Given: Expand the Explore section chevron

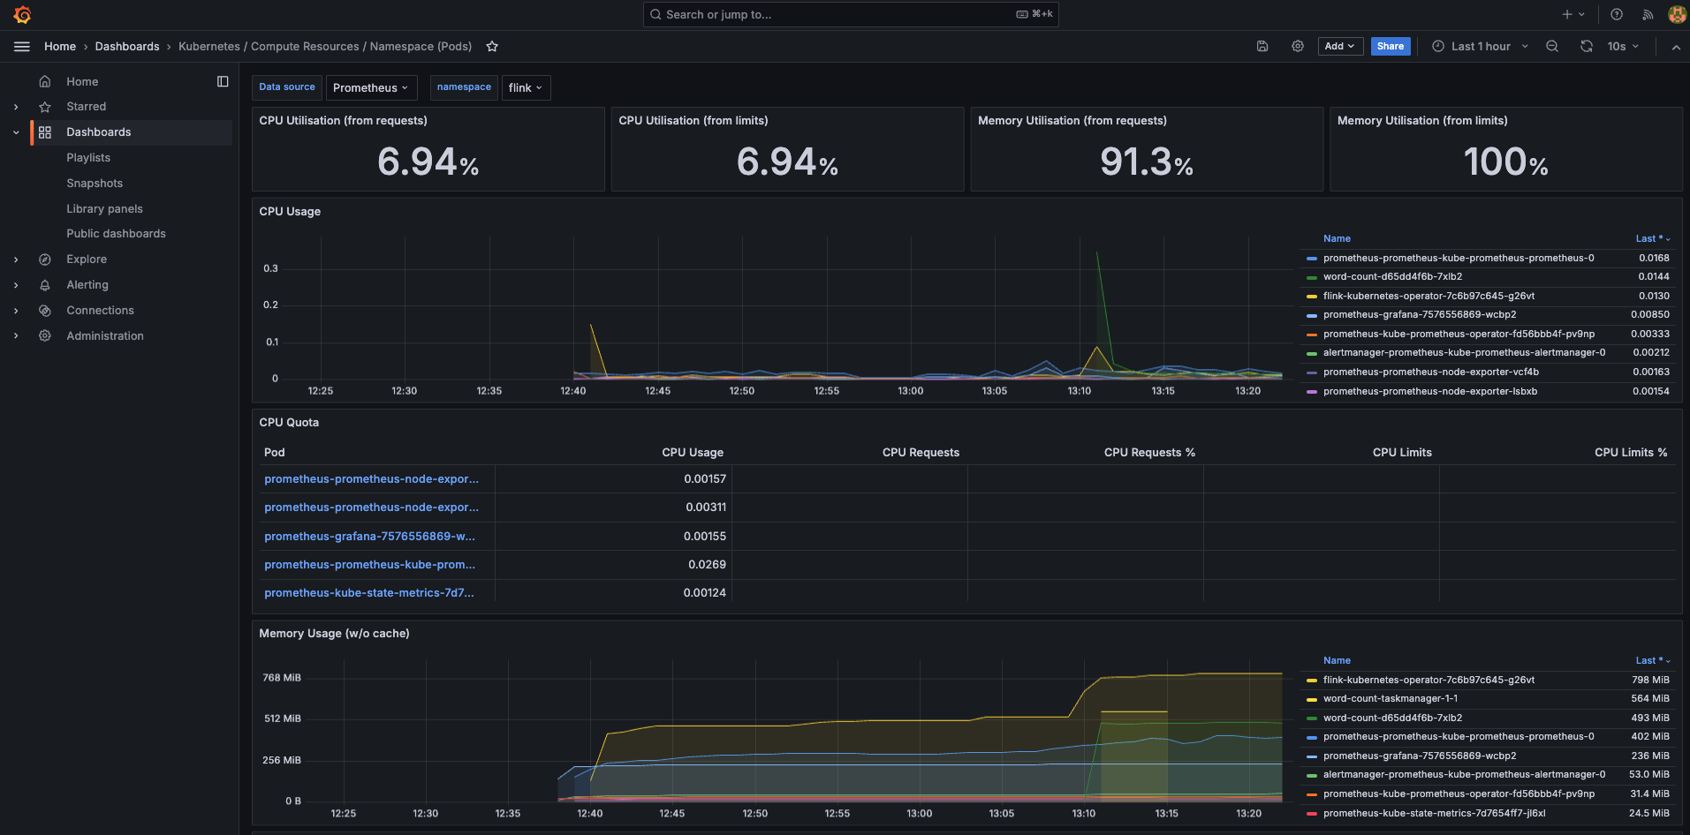Looking at the screenshot, I should (16, 260).
